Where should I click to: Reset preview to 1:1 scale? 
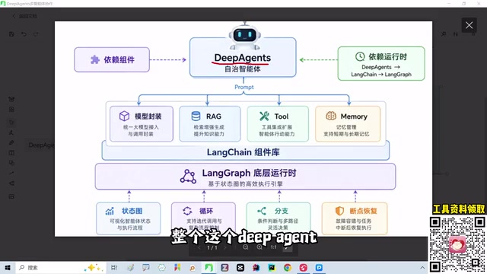(x=273, y=247)
